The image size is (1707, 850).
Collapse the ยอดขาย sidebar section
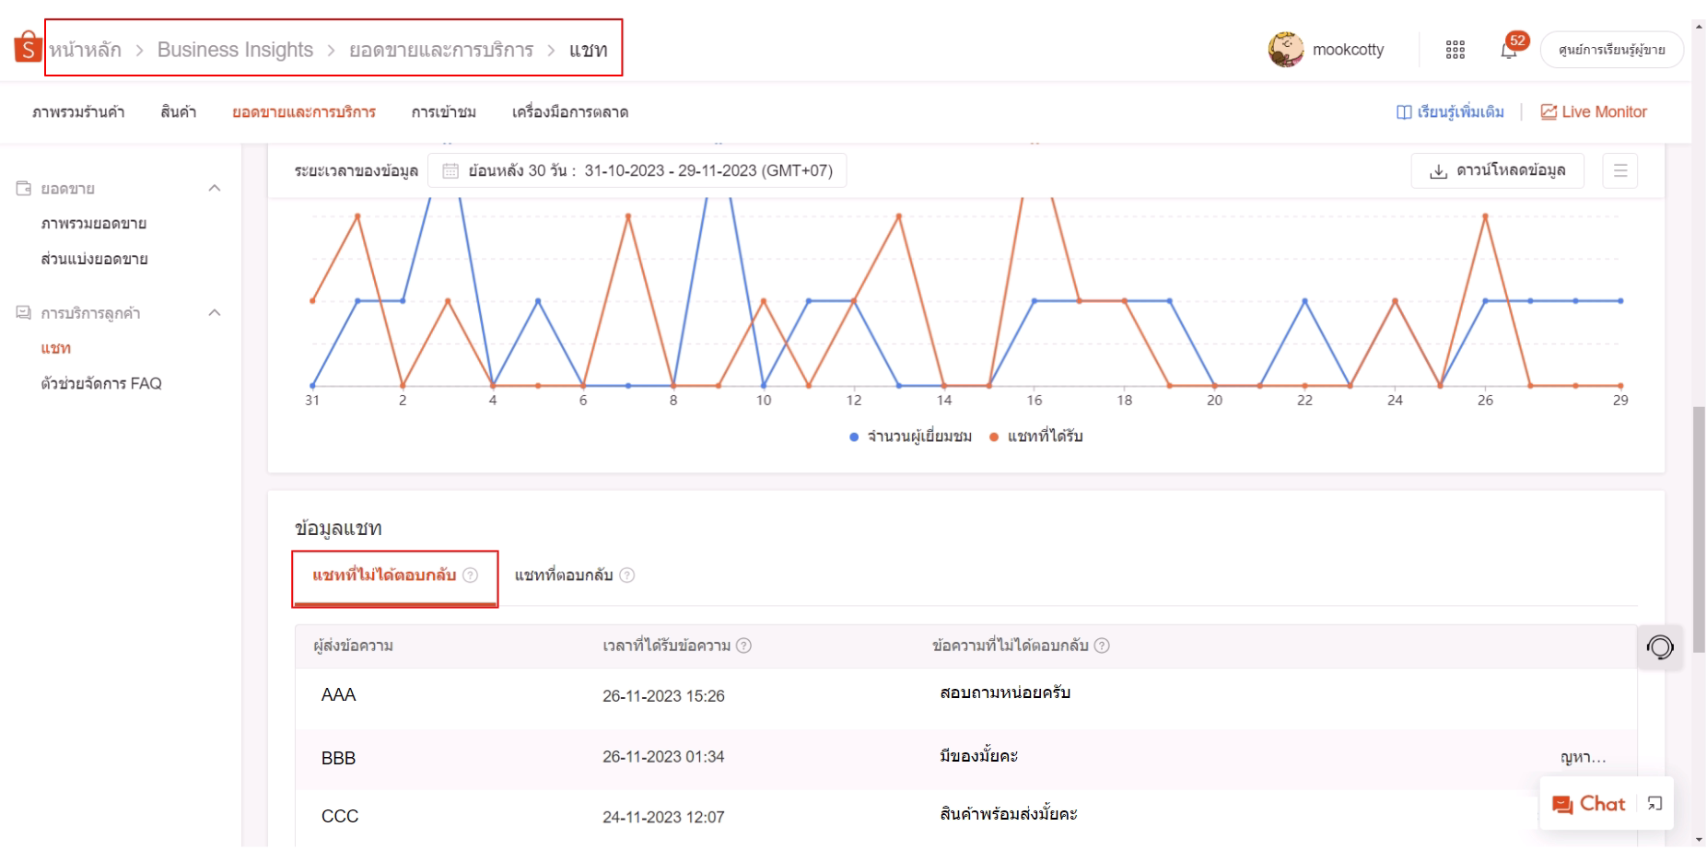[215, 189]
